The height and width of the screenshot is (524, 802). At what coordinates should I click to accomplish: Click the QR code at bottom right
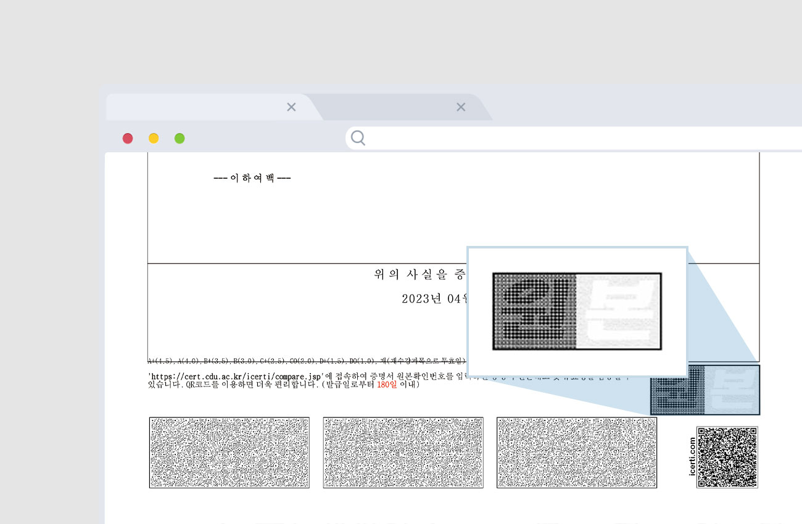(727, 457)
